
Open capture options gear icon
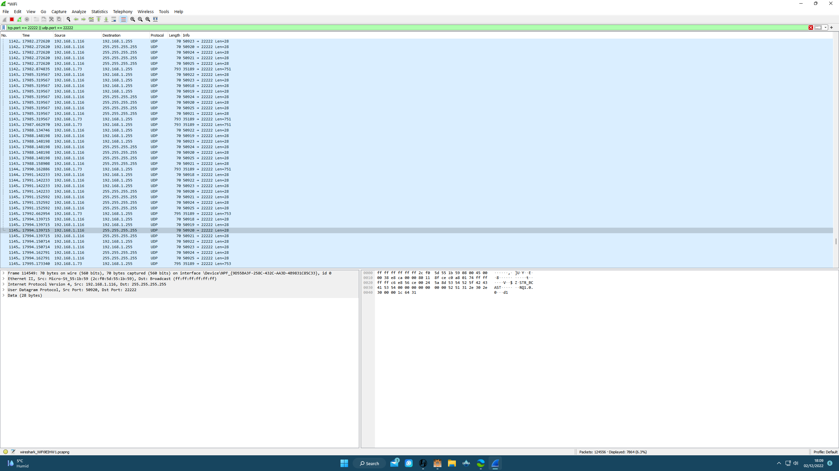pyautogui.click(x=27, y=19)
